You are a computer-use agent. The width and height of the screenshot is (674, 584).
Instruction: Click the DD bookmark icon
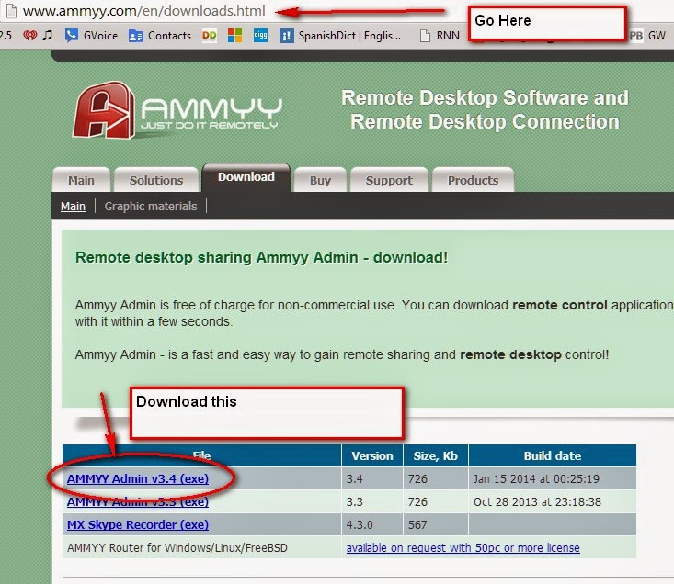210,35
